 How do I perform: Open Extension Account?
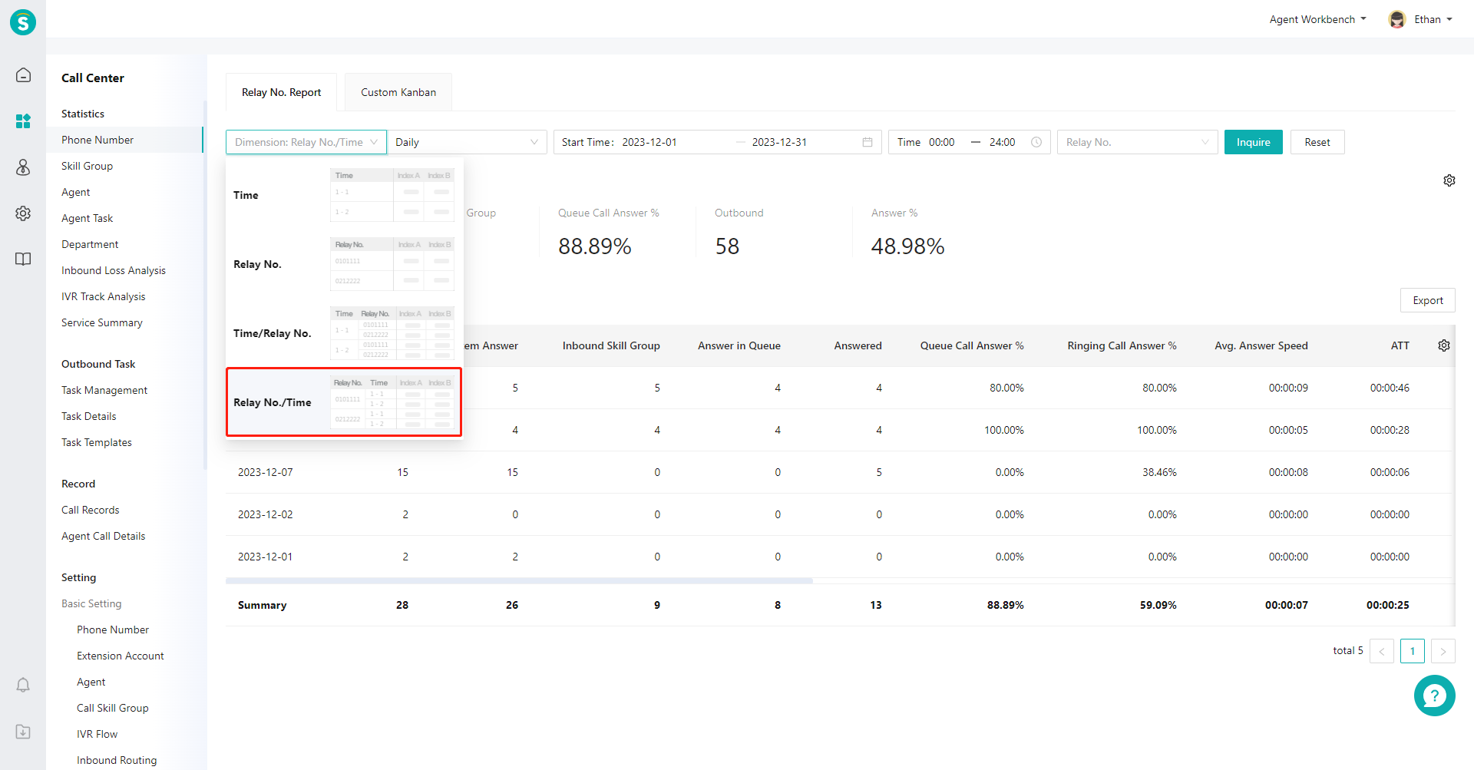point(121,656)
